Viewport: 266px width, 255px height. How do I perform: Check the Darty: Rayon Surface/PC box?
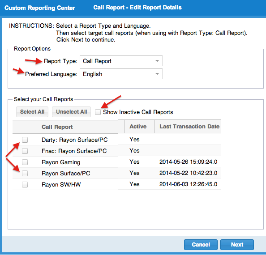tap(25, 140)
